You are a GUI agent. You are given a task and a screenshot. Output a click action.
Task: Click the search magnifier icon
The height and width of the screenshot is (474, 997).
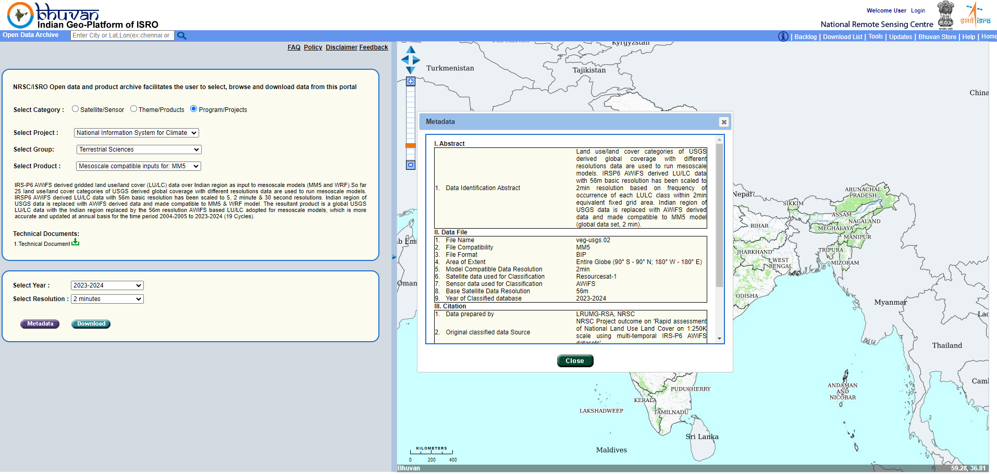pyautogui.click(x=181, y=35)
